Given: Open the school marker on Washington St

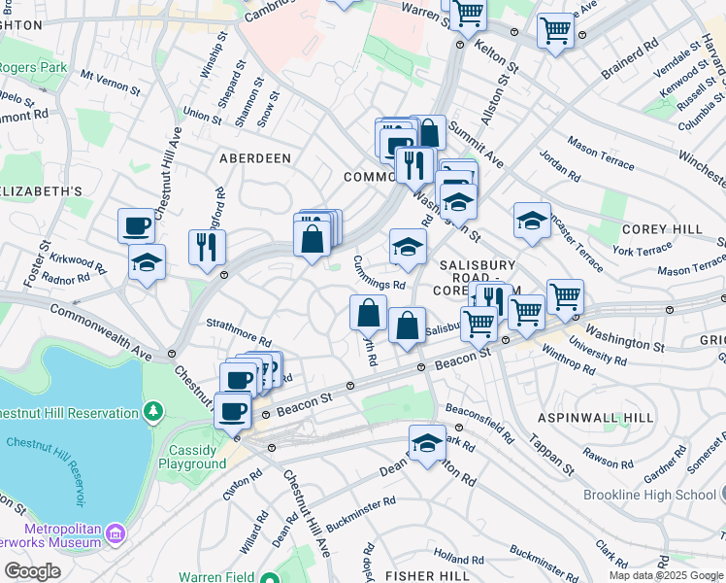Looking at the screenshot, I should tap(458, 202).
